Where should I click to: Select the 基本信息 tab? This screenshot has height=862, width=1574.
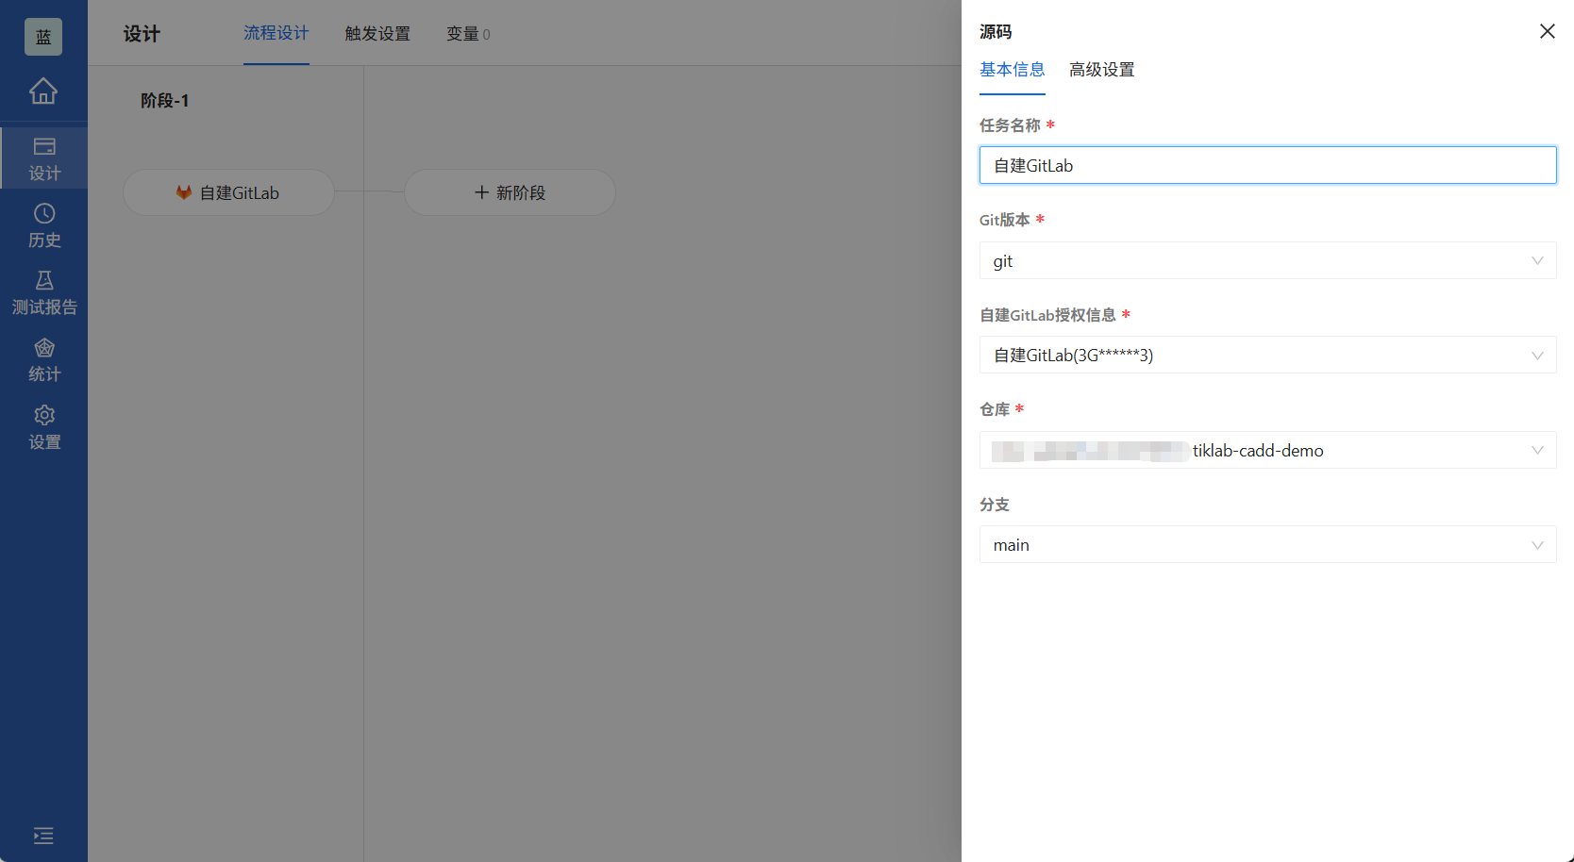click(x=1012, y=70)
